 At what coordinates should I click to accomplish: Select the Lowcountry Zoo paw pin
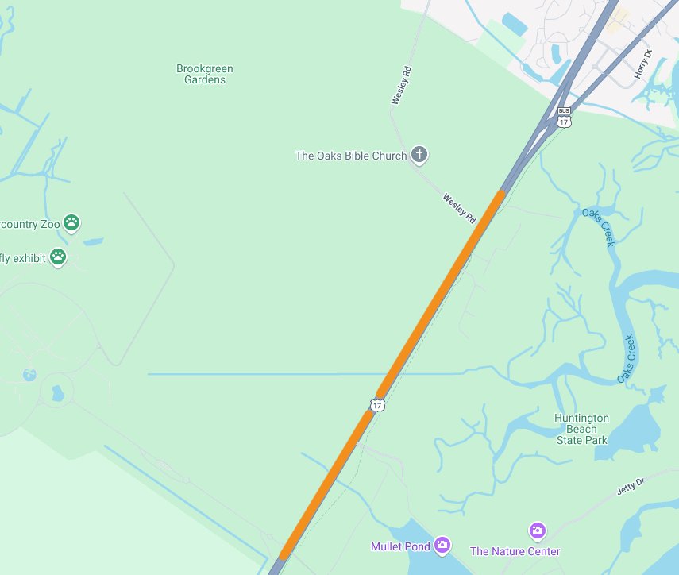71,223
